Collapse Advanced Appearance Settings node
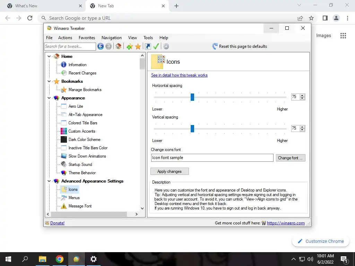Image resolution: width=355 pixels, height=266 pixels. pos(49,181)
